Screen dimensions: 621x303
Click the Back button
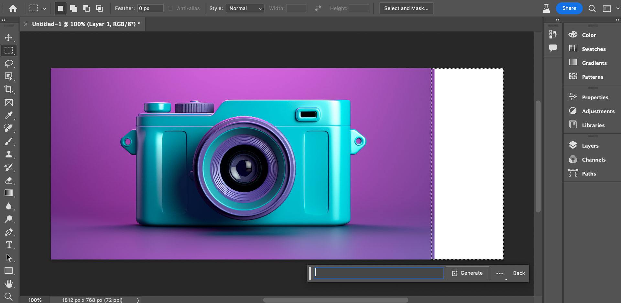point(519,273)
